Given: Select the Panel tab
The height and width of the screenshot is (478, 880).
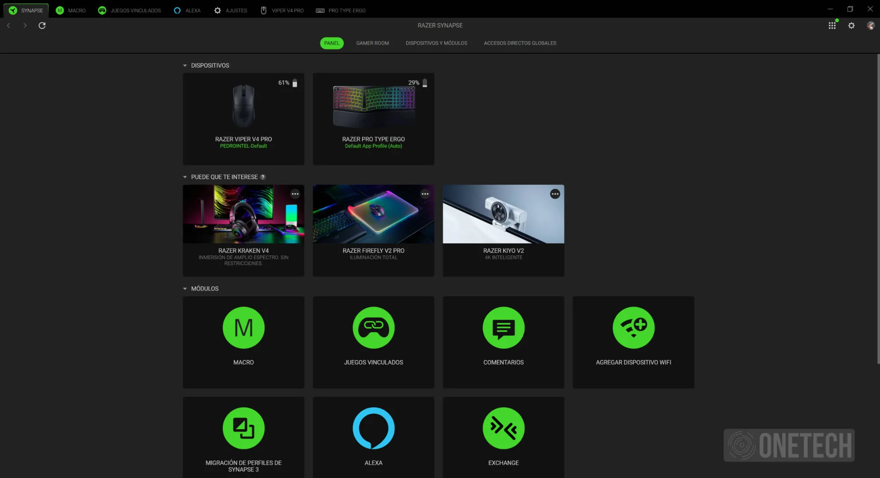Looking at the screenshot, I should (331, 43).
